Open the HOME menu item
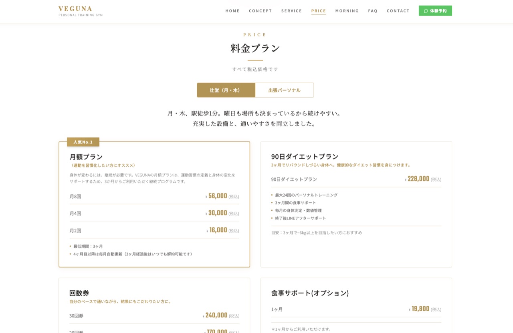513x333 pixels. point(232,11)
